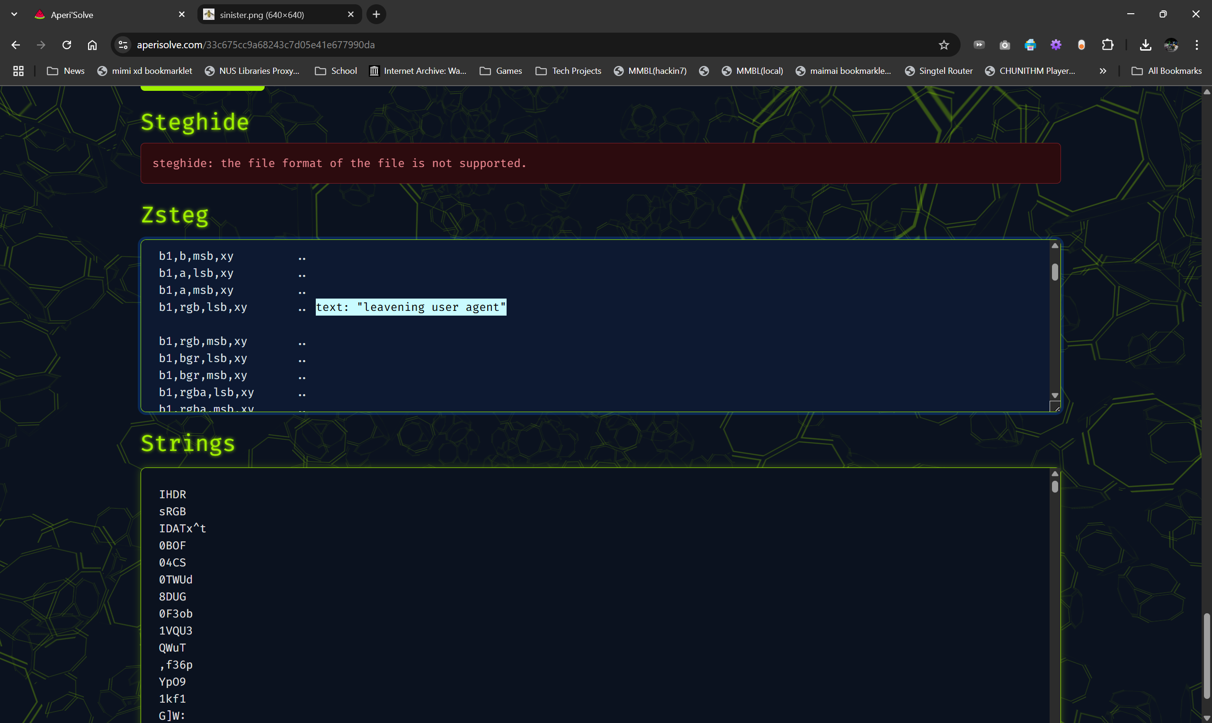This screenshot has width=1212, height=723.
Task: Open the apps grid in bookmarks bar
Action: 18,71
